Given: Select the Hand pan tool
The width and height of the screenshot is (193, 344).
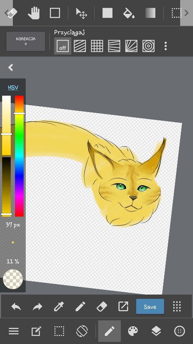Looking at the screenshot, I should coord(34,13).
